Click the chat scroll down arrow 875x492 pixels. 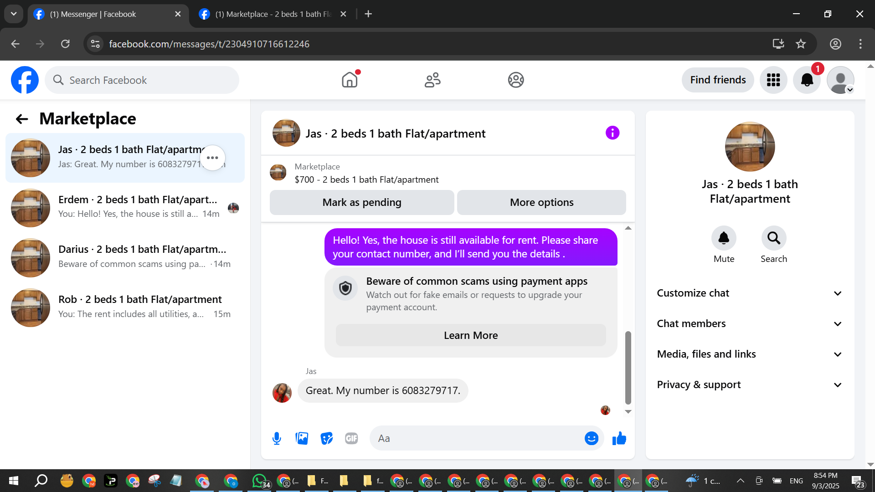point(628,412)
